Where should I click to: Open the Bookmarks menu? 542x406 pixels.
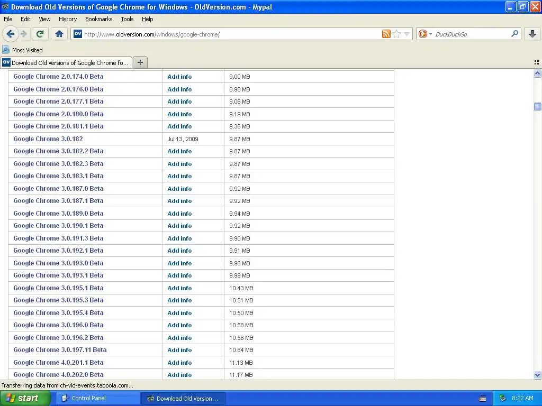tap(98, 19)
